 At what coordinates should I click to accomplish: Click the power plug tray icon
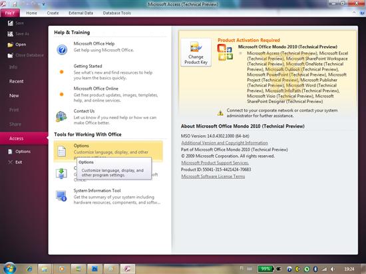coord(279,269)
